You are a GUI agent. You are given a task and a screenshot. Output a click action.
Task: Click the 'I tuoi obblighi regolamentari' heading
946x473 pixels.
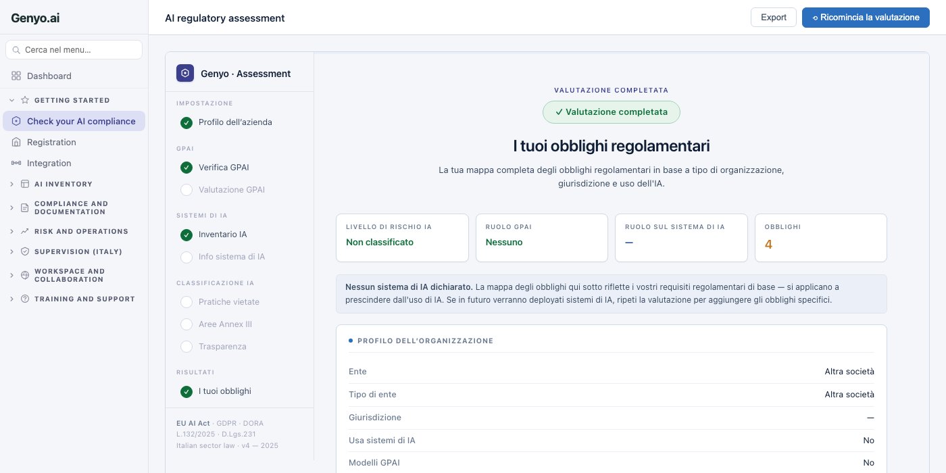(x=612, y=146)
